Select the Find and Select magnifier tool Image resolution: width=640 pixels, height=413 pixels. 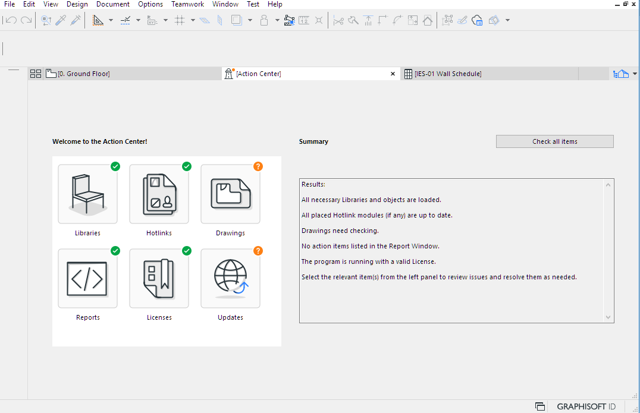coord(46,20)
